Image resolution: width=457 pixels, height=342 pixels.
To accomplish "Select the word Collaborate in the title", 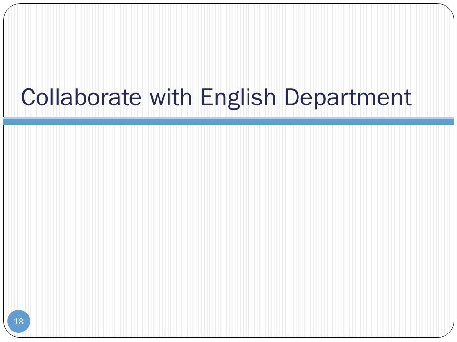I will coord(81,97).
